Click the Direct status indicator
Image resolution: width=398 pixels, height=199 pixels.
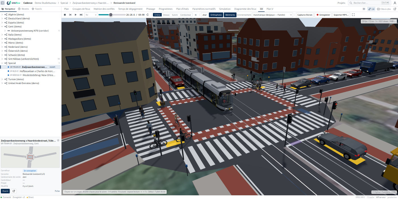(x=30, y=197)
